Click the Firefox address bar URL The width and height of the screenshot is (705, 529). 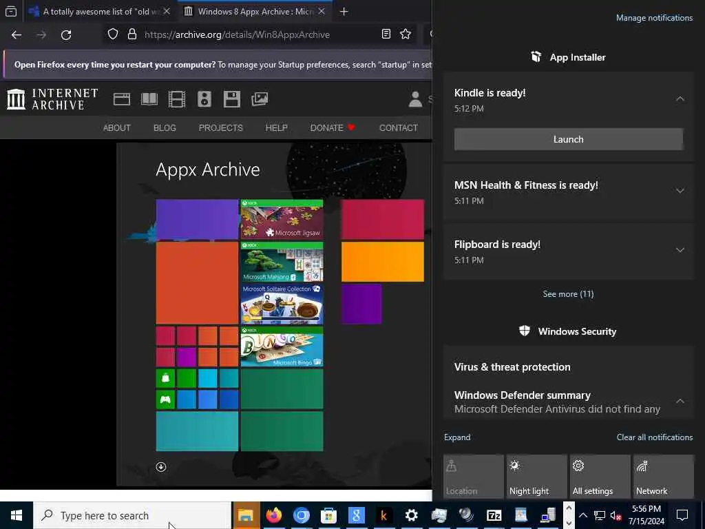pyautogui.click(x=237, y=34)
